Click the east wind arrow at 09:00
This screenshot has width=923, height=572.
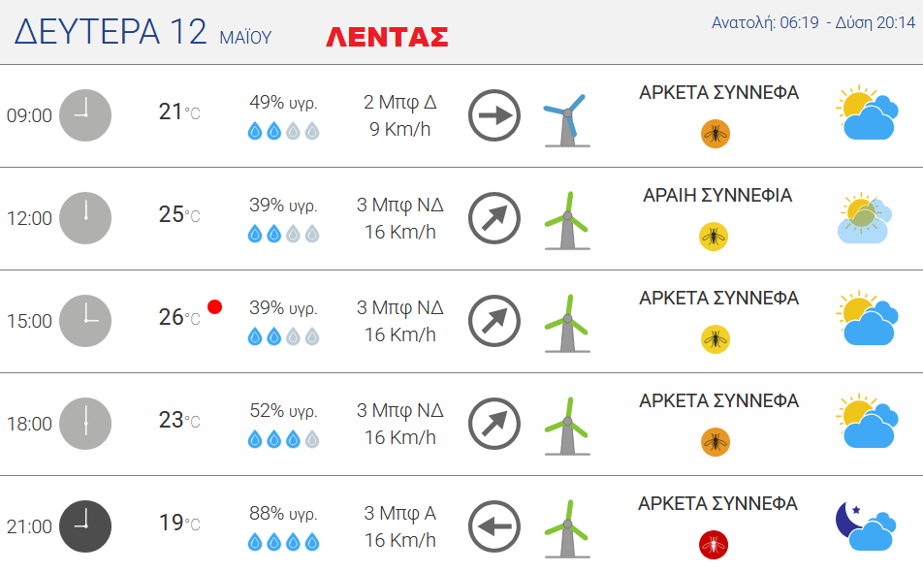494,115
